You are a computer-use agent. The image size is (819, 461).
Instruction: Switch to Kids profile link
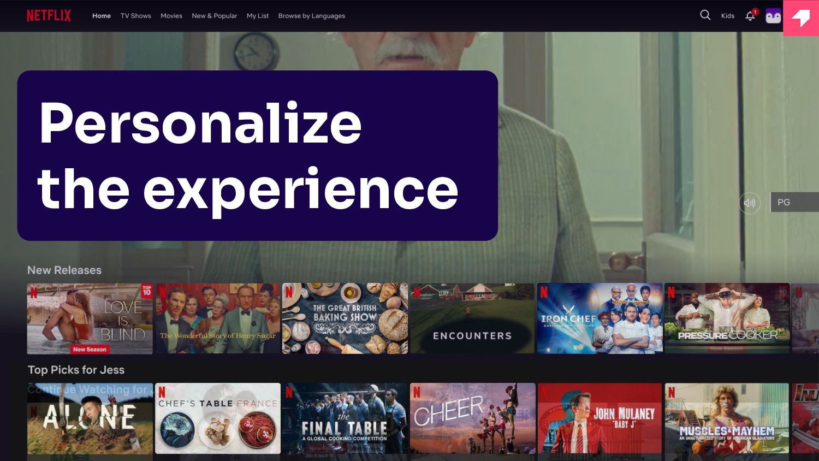(728, 16)
